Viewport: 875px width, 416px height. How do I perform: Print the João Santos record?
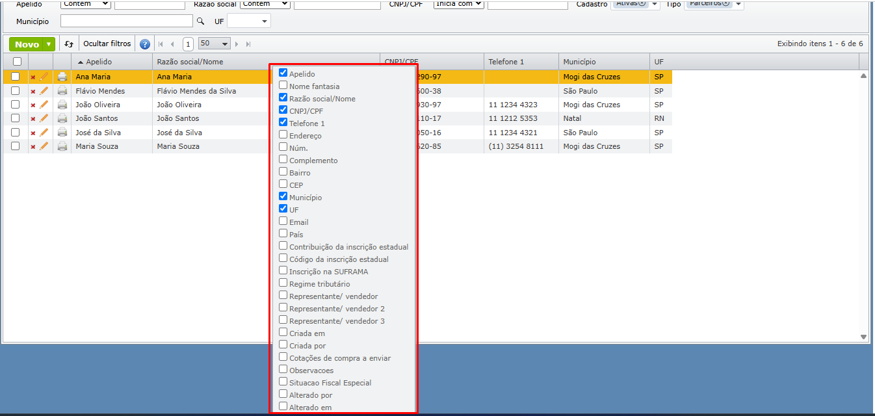click(62, 118)
